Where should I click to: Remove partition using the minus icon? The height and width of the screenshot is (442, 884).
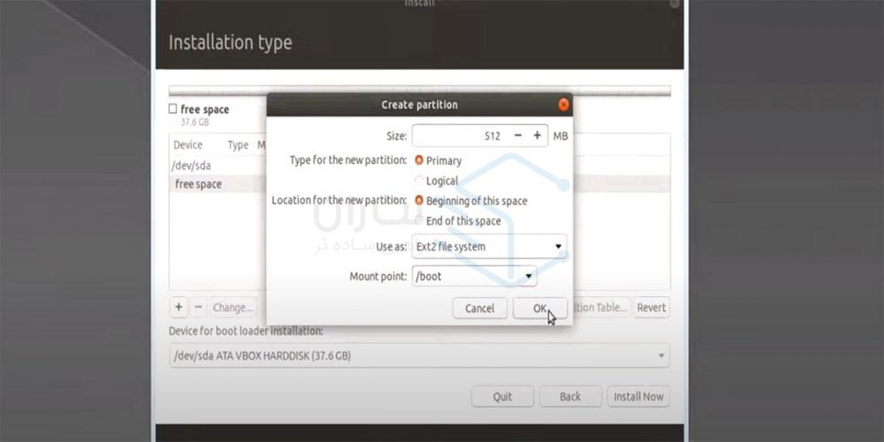(x=199, y=308)
